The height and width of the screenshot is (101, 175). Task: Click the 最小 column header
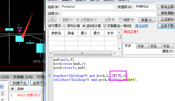pos(84,33)
